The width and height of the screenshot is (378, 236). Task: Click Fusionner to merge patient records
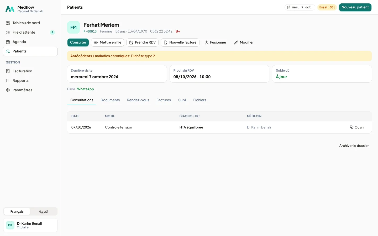pos(215,42)
